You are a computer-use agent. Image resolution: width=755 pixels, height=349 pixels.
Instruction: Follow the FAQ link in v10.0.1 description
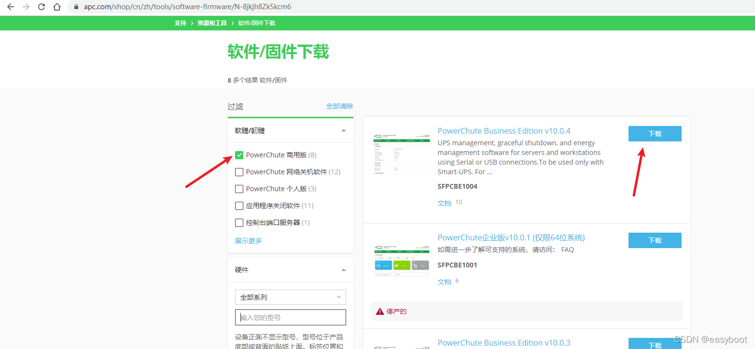(x=568, y=250)
